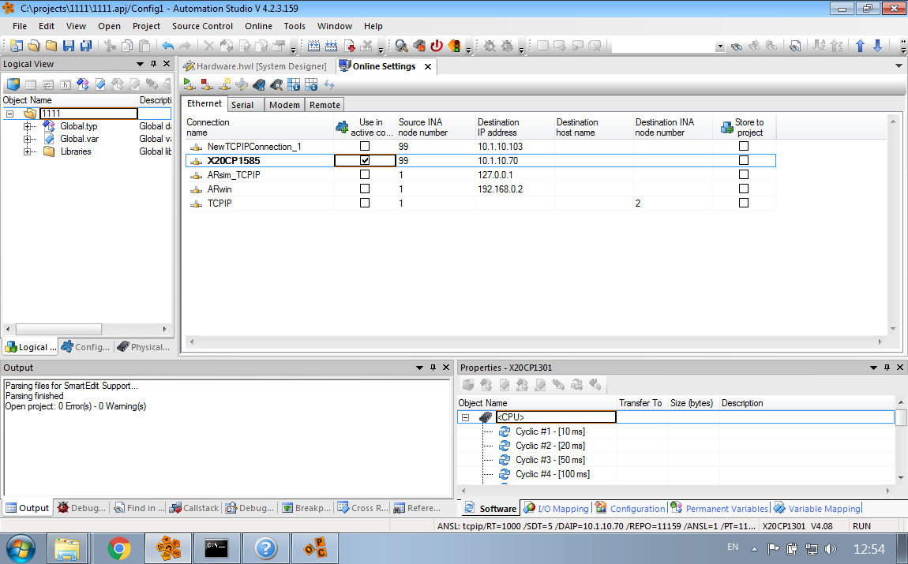Click the Find in Files binoculars-page icon
Screen dimensions: 908x564
click(x=796, y=46)
